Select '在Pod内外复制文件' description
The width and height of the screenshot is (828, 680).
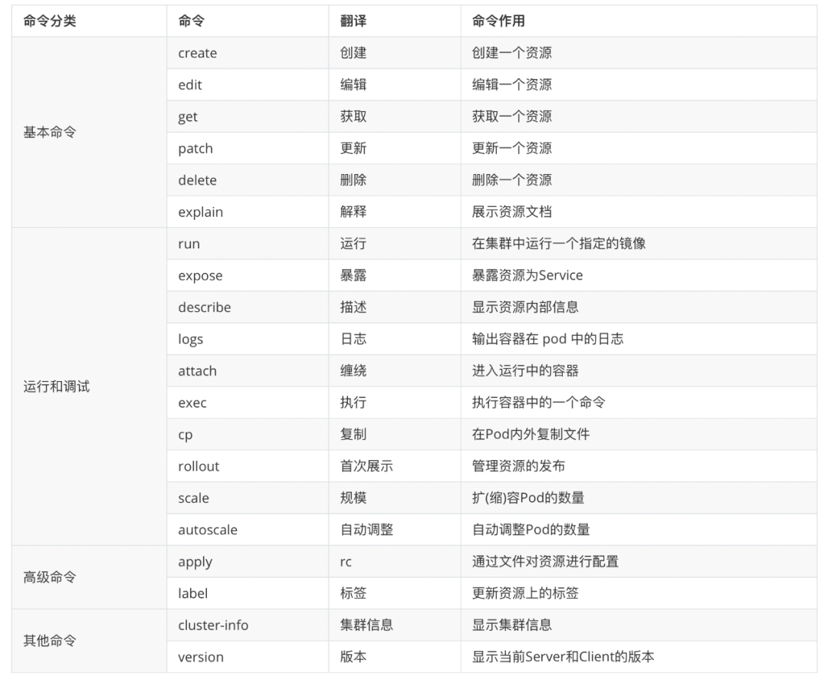click(x=531, y=435)
